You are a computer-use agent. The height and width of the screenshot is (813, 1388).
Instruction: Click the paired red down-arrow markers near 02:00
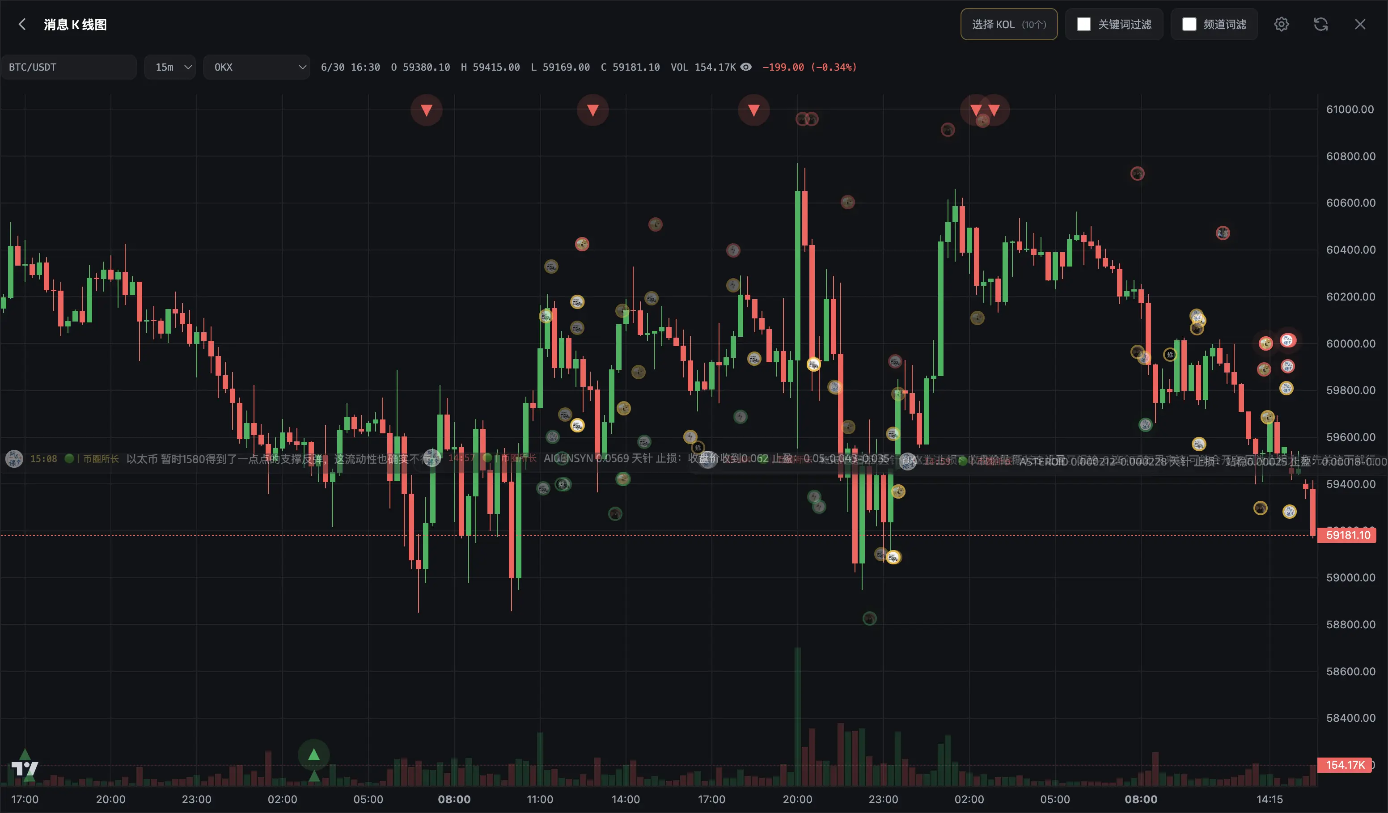985,110
